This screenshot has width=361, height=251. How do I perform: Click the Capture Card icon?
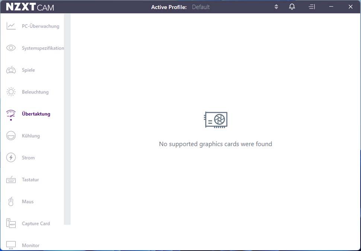[x=11, y=223]
